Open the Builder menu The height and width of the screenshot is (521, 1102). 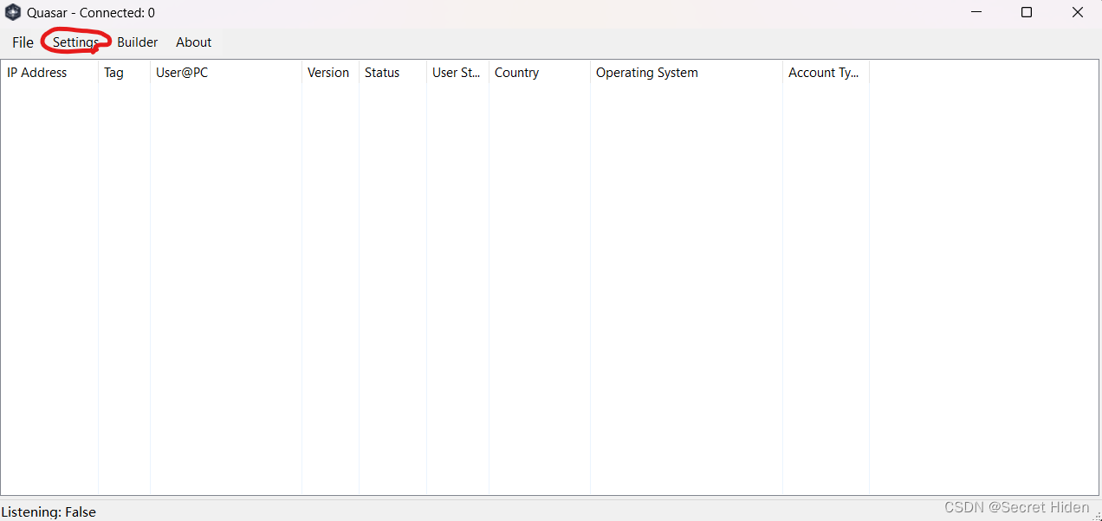tap(138, 42)
